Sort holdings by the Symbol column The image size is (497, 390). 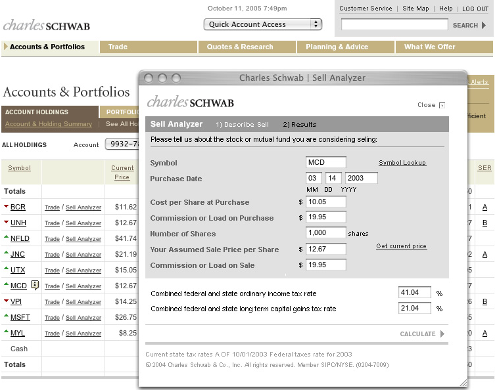tap(19, 168)
